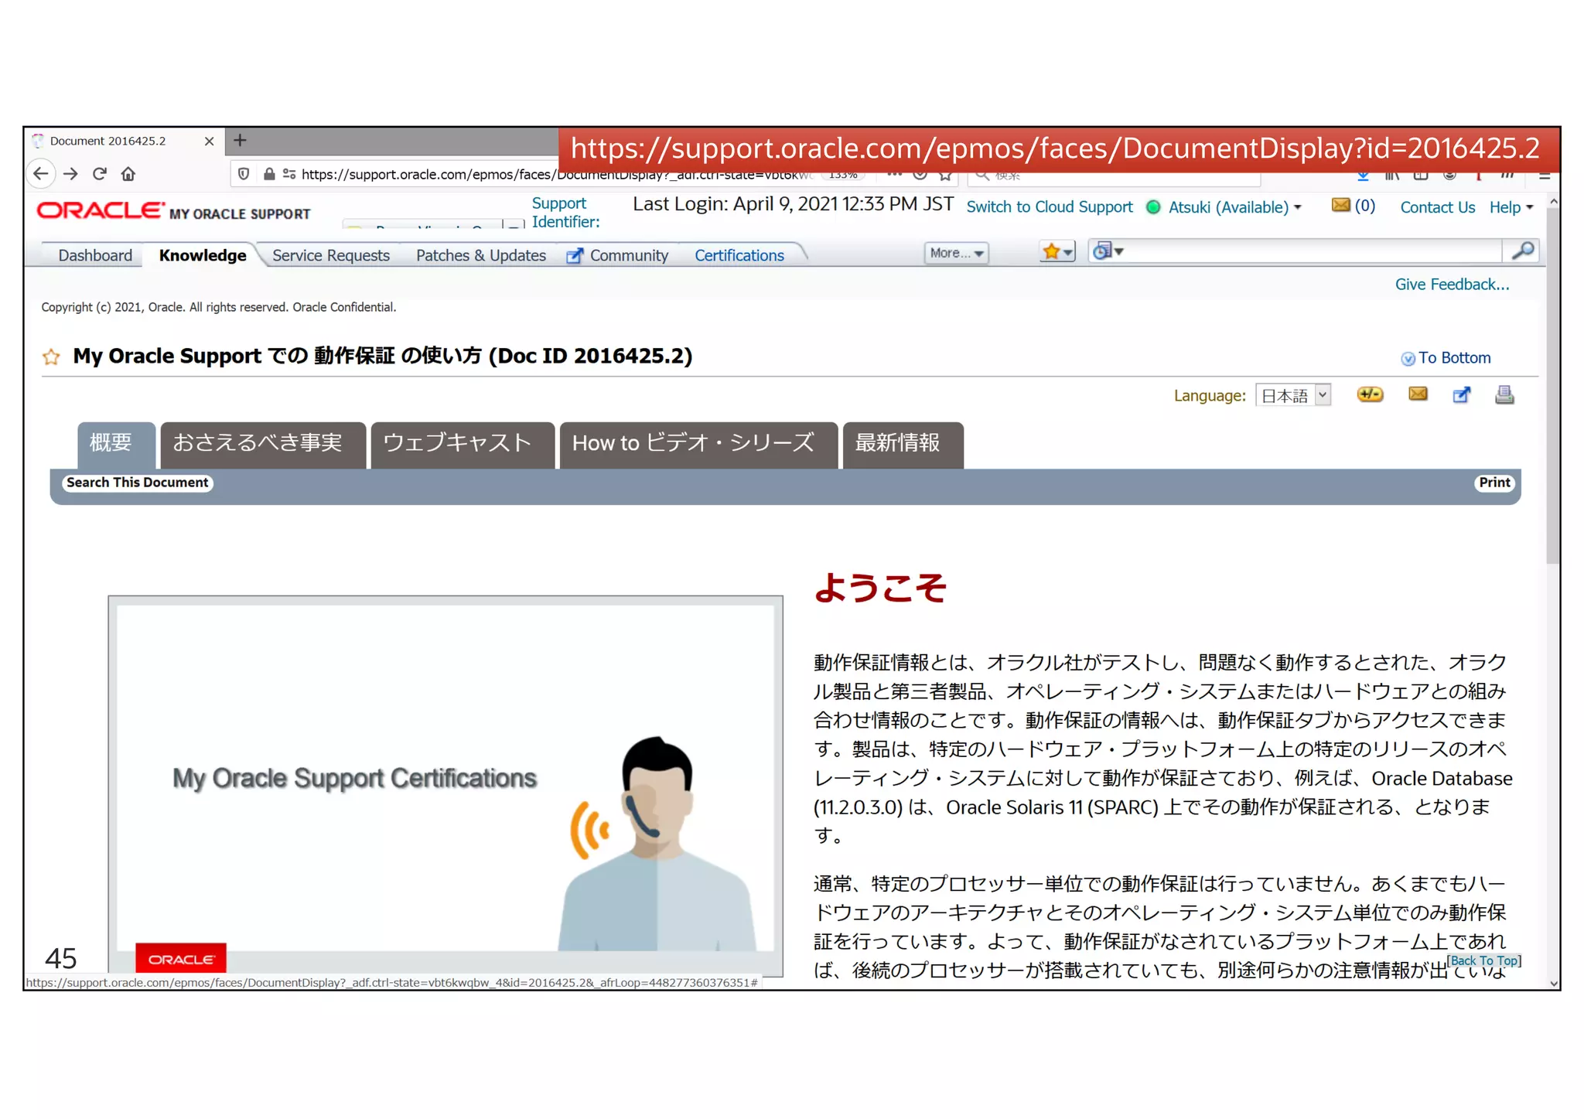This screenshot has height=1119, width=1584.
Task: Click the Print button in document bar
Action: pyautogui.click(x=1494, y=483)
